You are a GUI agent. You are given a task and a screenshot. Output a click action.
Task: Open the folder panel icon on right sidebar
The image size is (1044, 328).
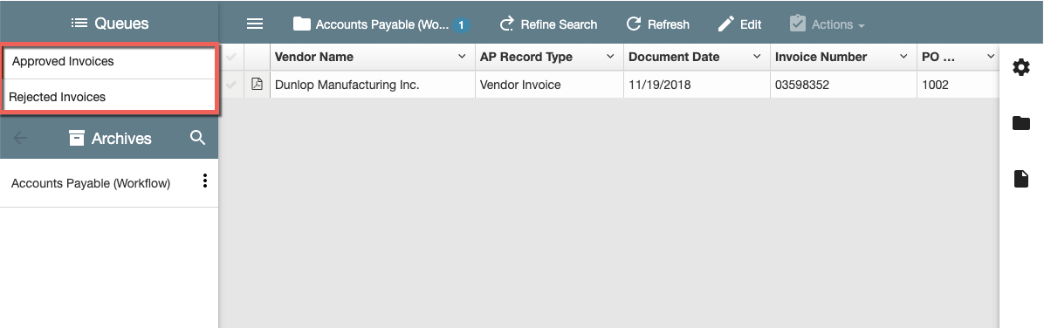(1020, 123)
